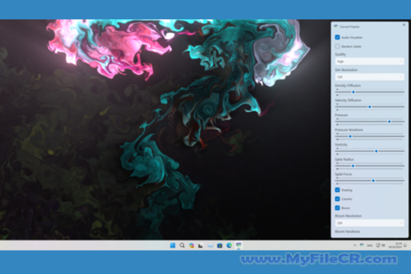Image resolution: width=411 pixels, height=274 pixels.
Task: Open the Microsoft Edge taskbar icon
Action: (x=229, y=245)
